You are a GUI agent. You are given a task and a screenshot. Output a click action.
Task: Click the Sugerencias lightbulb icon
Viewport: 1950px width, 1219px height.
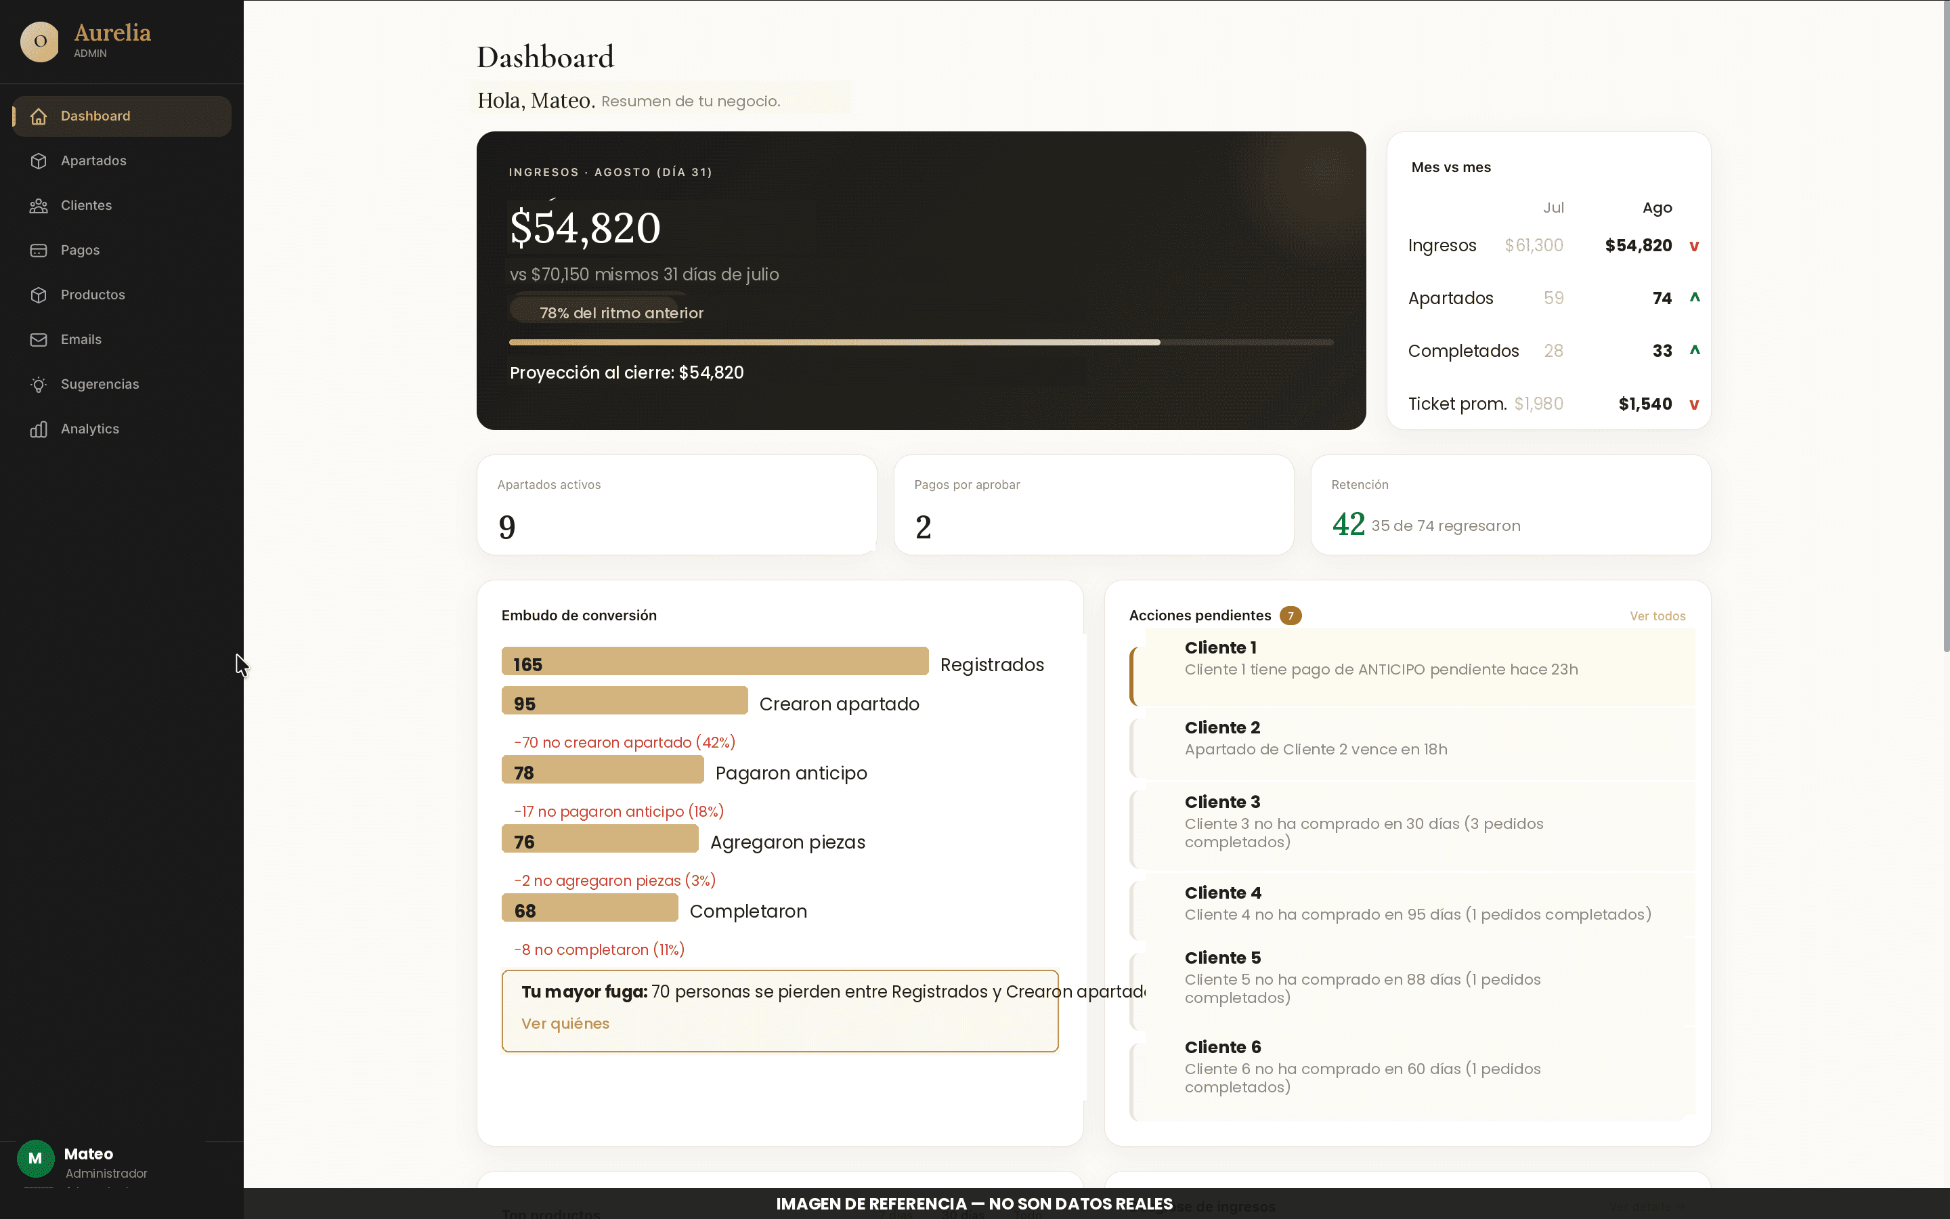click(38, 385)
